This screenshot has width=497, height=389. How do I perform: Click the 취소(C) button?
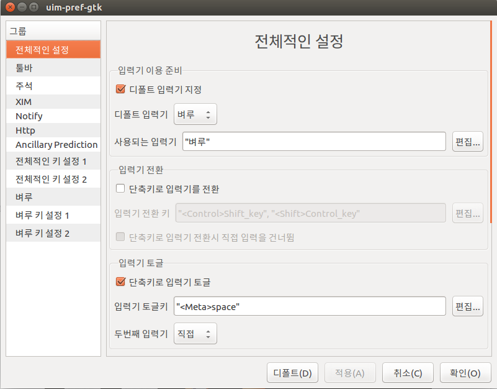click(408, 373)
